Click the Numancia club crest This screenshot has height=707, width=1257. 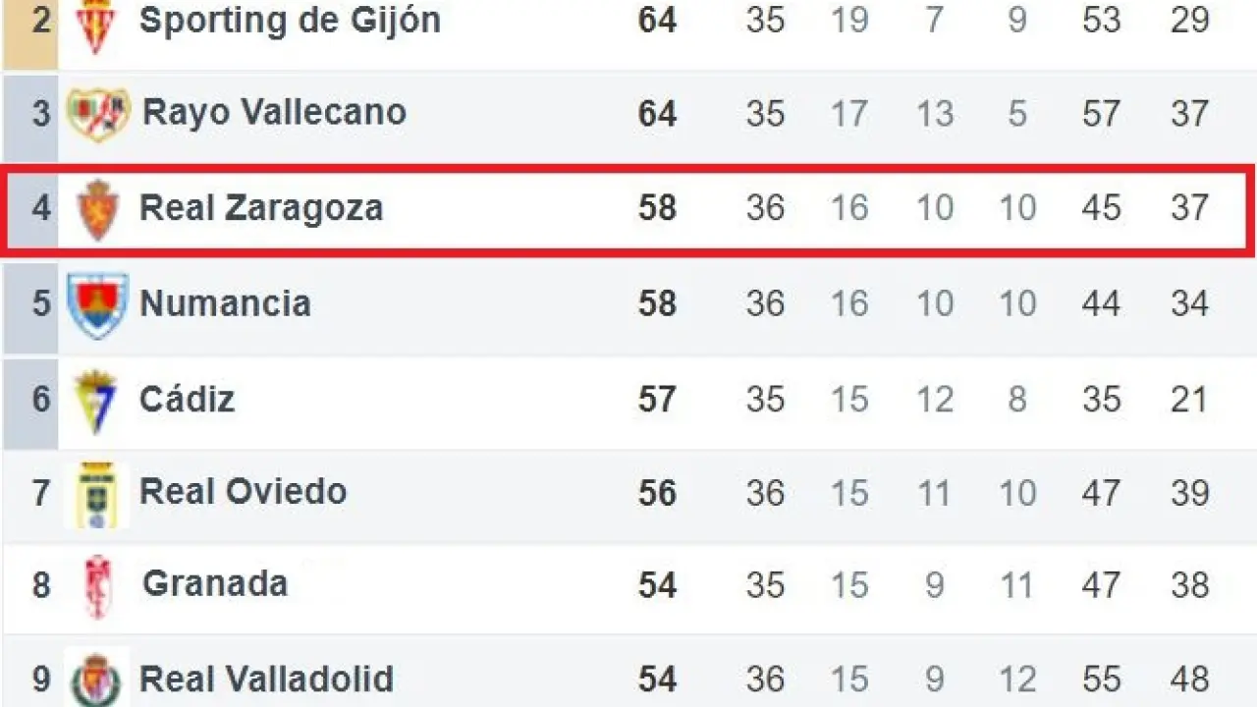[97, 304]
